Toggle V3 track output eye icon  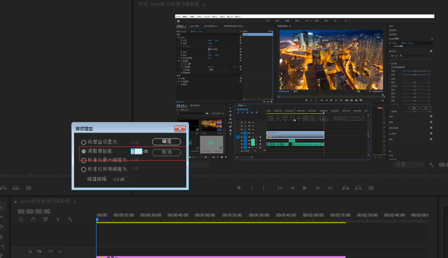[60, 252]
